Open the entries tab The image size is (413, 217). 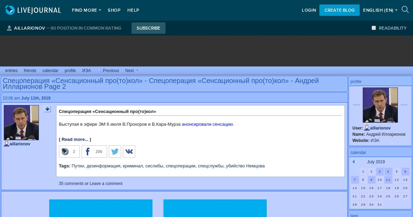point(11,71)
